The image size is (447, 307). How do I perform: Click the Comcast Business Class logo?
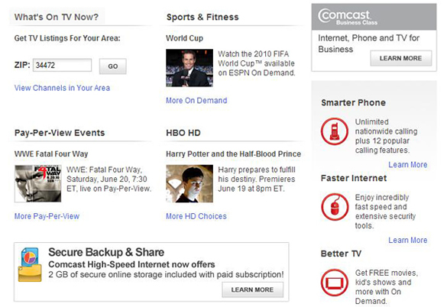pos(347,17)
